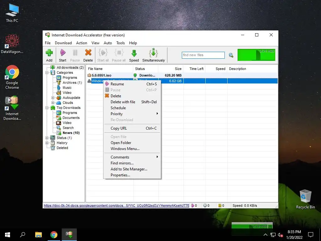Select Search under Top Downloads
This screenshot has height=241, width=321.
tap(68, 128)
